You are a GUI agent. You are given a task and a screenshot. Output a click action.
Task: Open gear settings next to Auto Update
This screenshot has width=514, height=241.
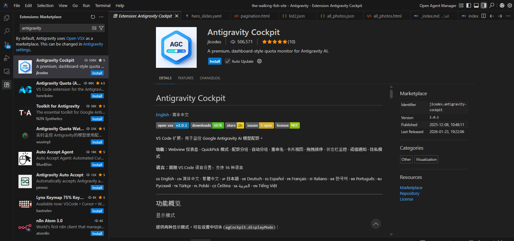click(x=259, y=61)
